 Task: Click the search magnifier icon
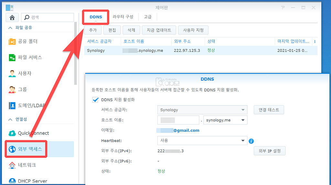27,17
